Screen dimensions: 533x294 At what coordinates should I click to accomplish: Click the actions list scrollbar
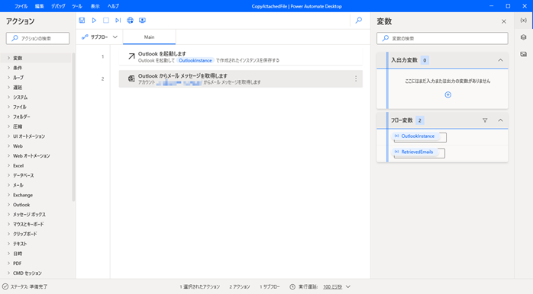click(73, 127)
